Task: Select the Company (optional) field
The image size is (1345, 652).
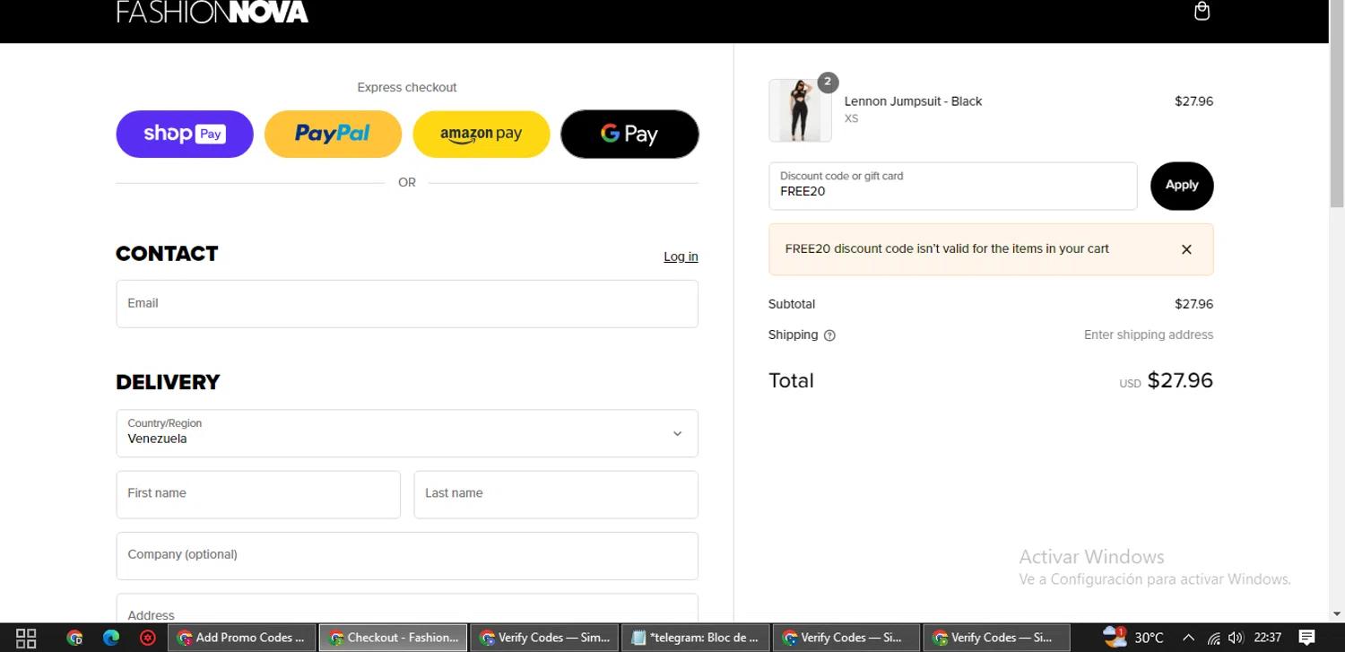Action: pos(407,555)
